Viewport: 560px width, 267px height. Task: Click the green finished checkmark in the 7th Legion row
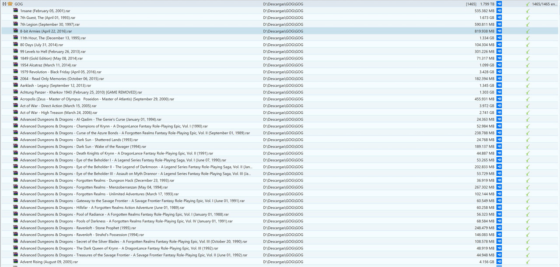pyautogui.click(x=528, y=25)
